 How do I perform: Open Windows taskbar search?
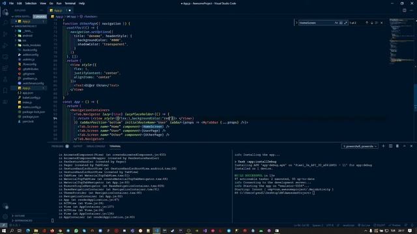(12, 231)
